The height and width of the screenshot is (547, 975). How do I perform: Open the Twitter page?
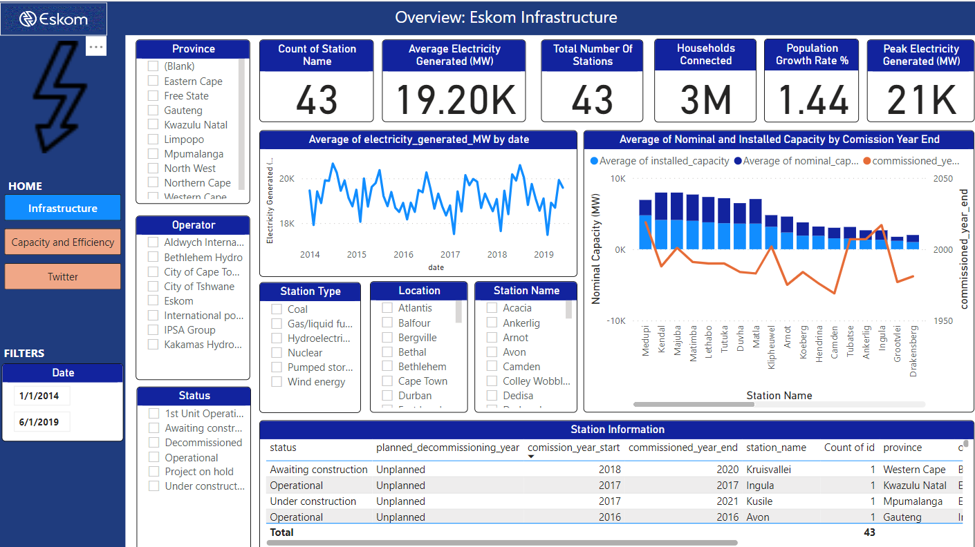[63, 276]
